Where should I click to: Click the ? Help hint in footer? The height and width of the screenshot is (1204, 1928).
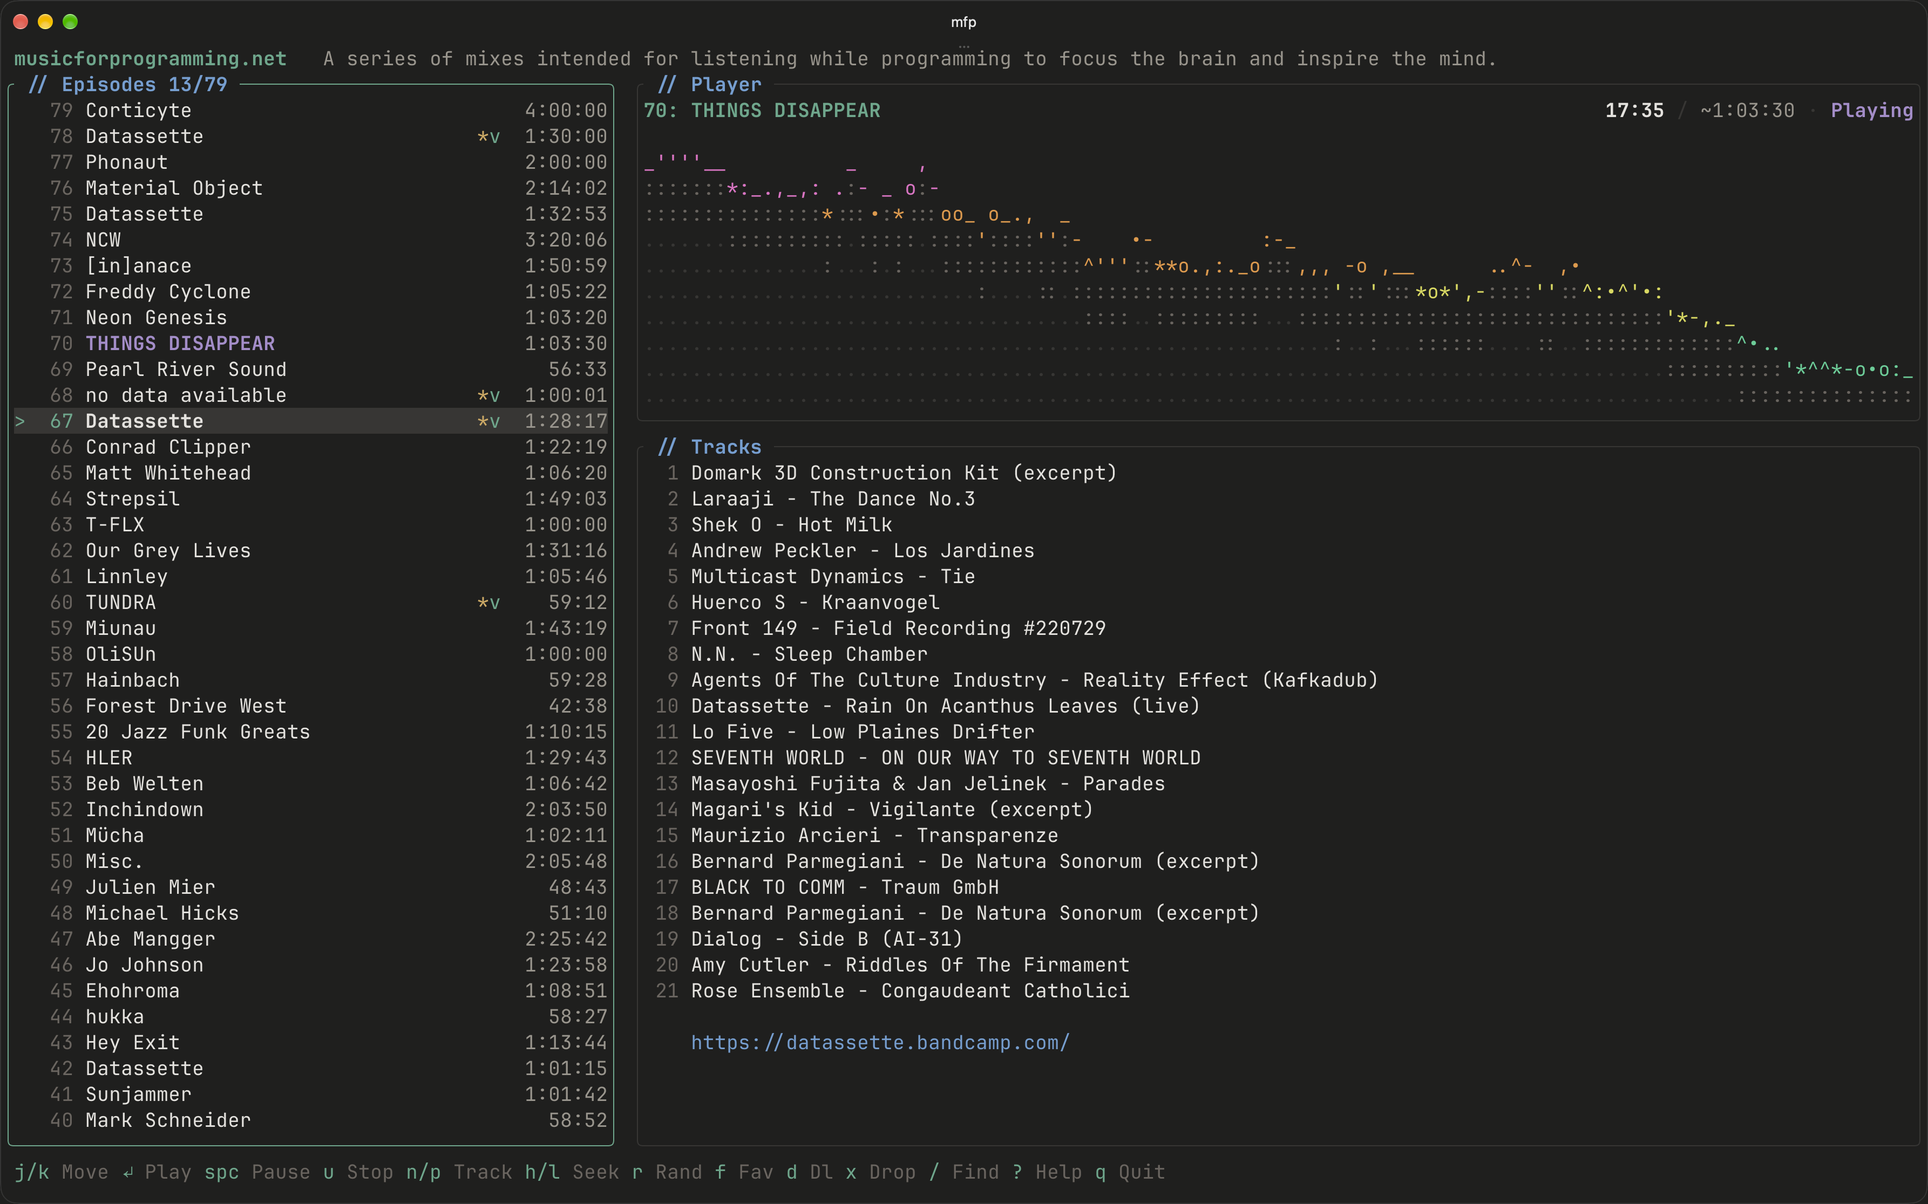tap(1048, 1171)
